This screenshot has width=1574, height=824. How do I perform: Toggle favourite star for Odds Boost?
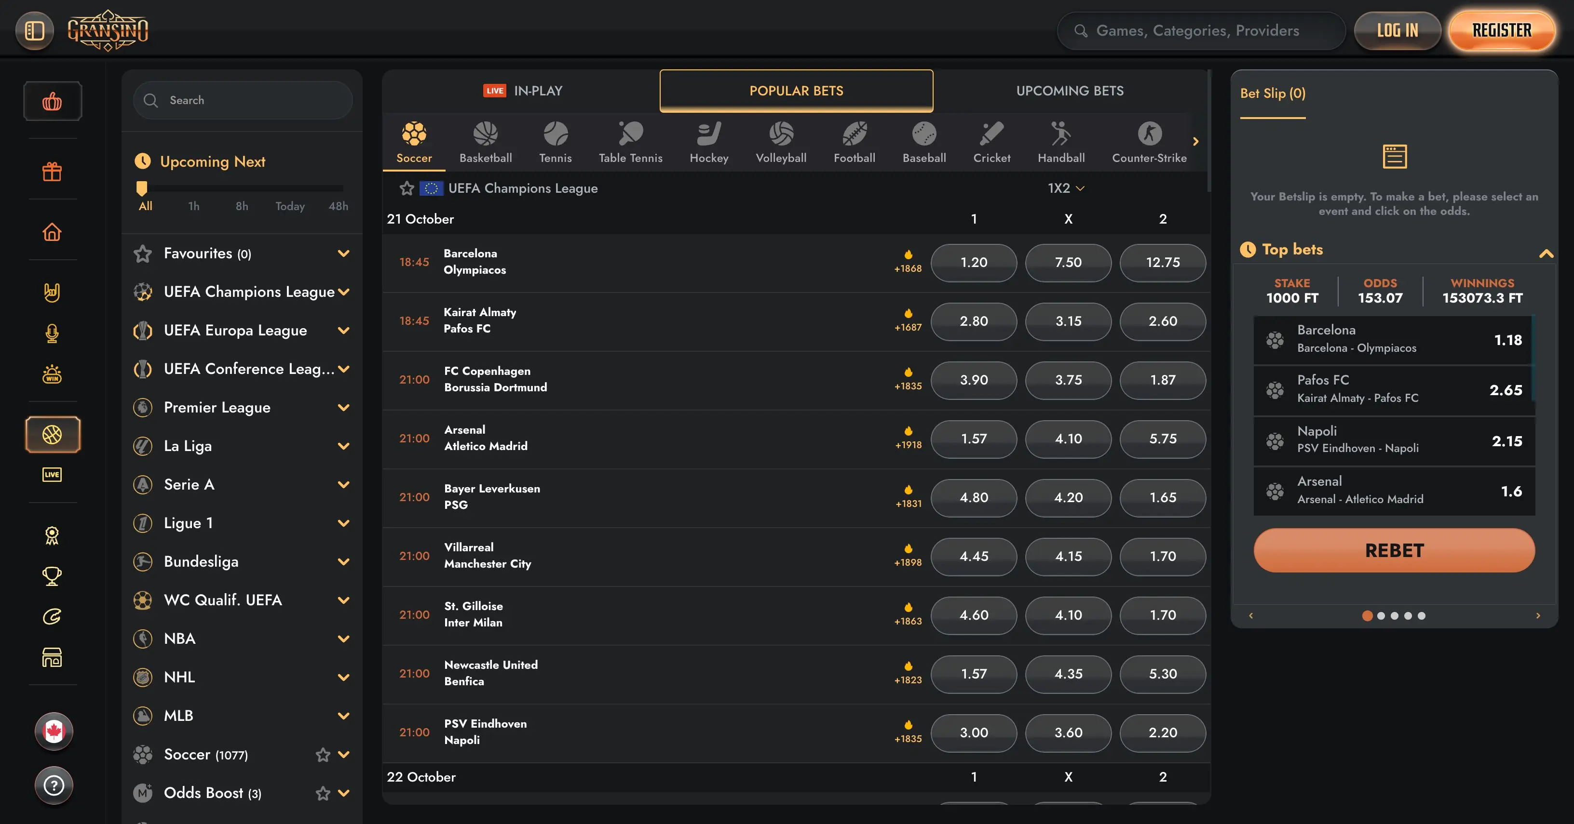(323, 794)
